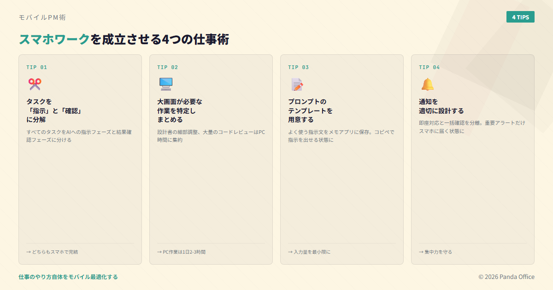The width and height of the screenshot is (553, 290).
Task: Select the TIP 04 label
Action: [429, 67]
